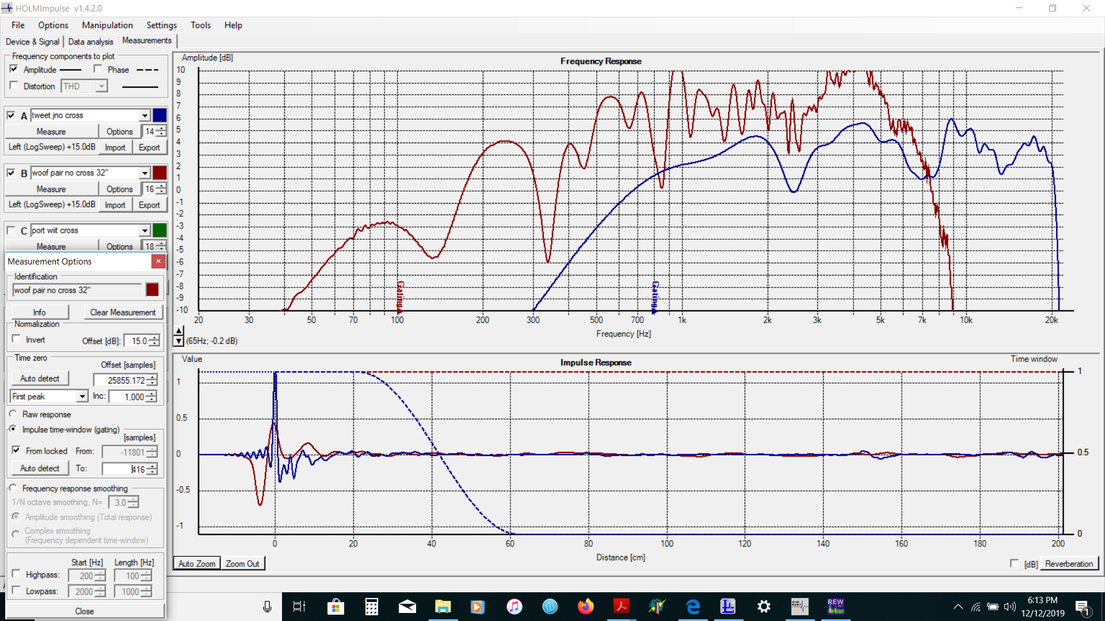Toggle the Amplitude plot checkbox
This screenshot has width=1105, height=621.
pyautogui.click(x=14, y=69)
